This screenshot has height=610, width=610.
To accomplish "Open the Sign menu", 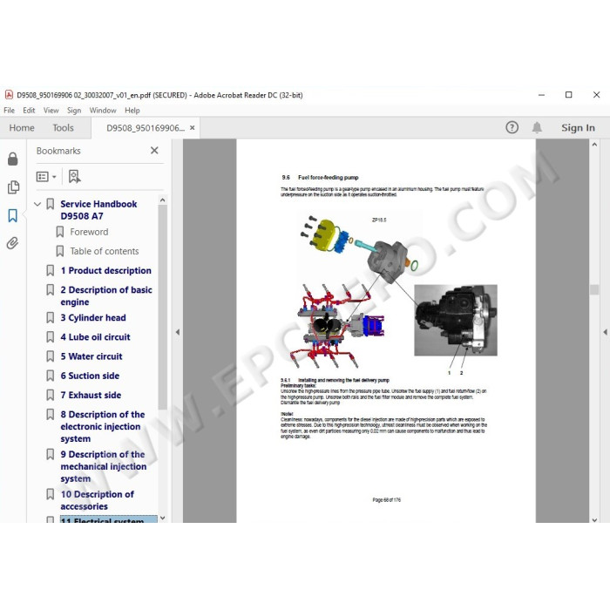I will pos(74,111).
